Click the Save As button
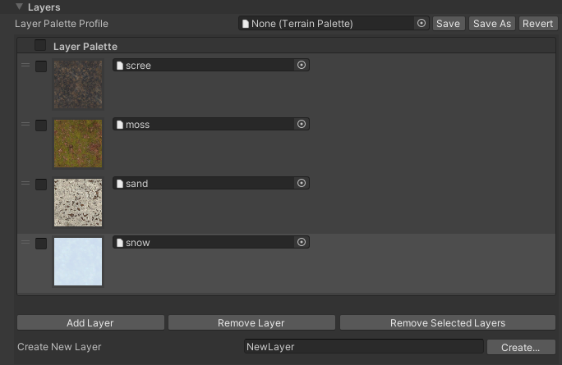Screen dimensions: 562x365 (492, 24)
